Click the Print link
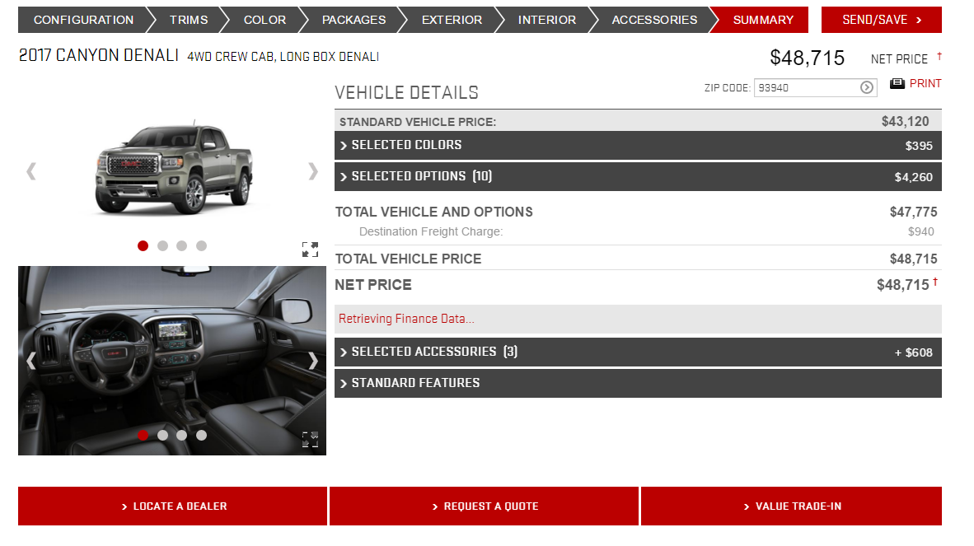Image resolution: width=974 pixels, height=546 pixels. 925,84
